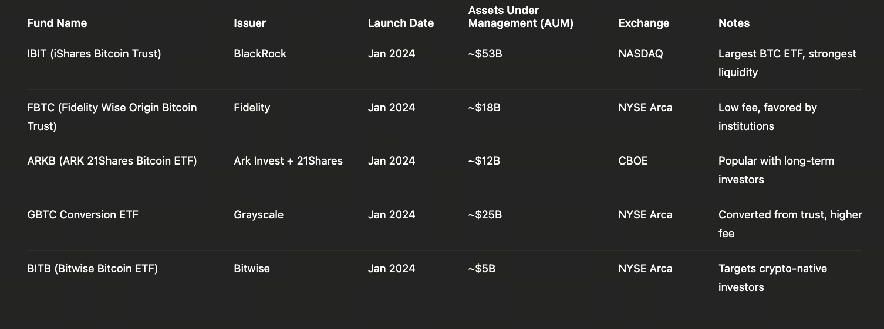Click the BlackRock issuer cell
The image size is (884, 329).
pyautogui.click(x=260, y=54)
